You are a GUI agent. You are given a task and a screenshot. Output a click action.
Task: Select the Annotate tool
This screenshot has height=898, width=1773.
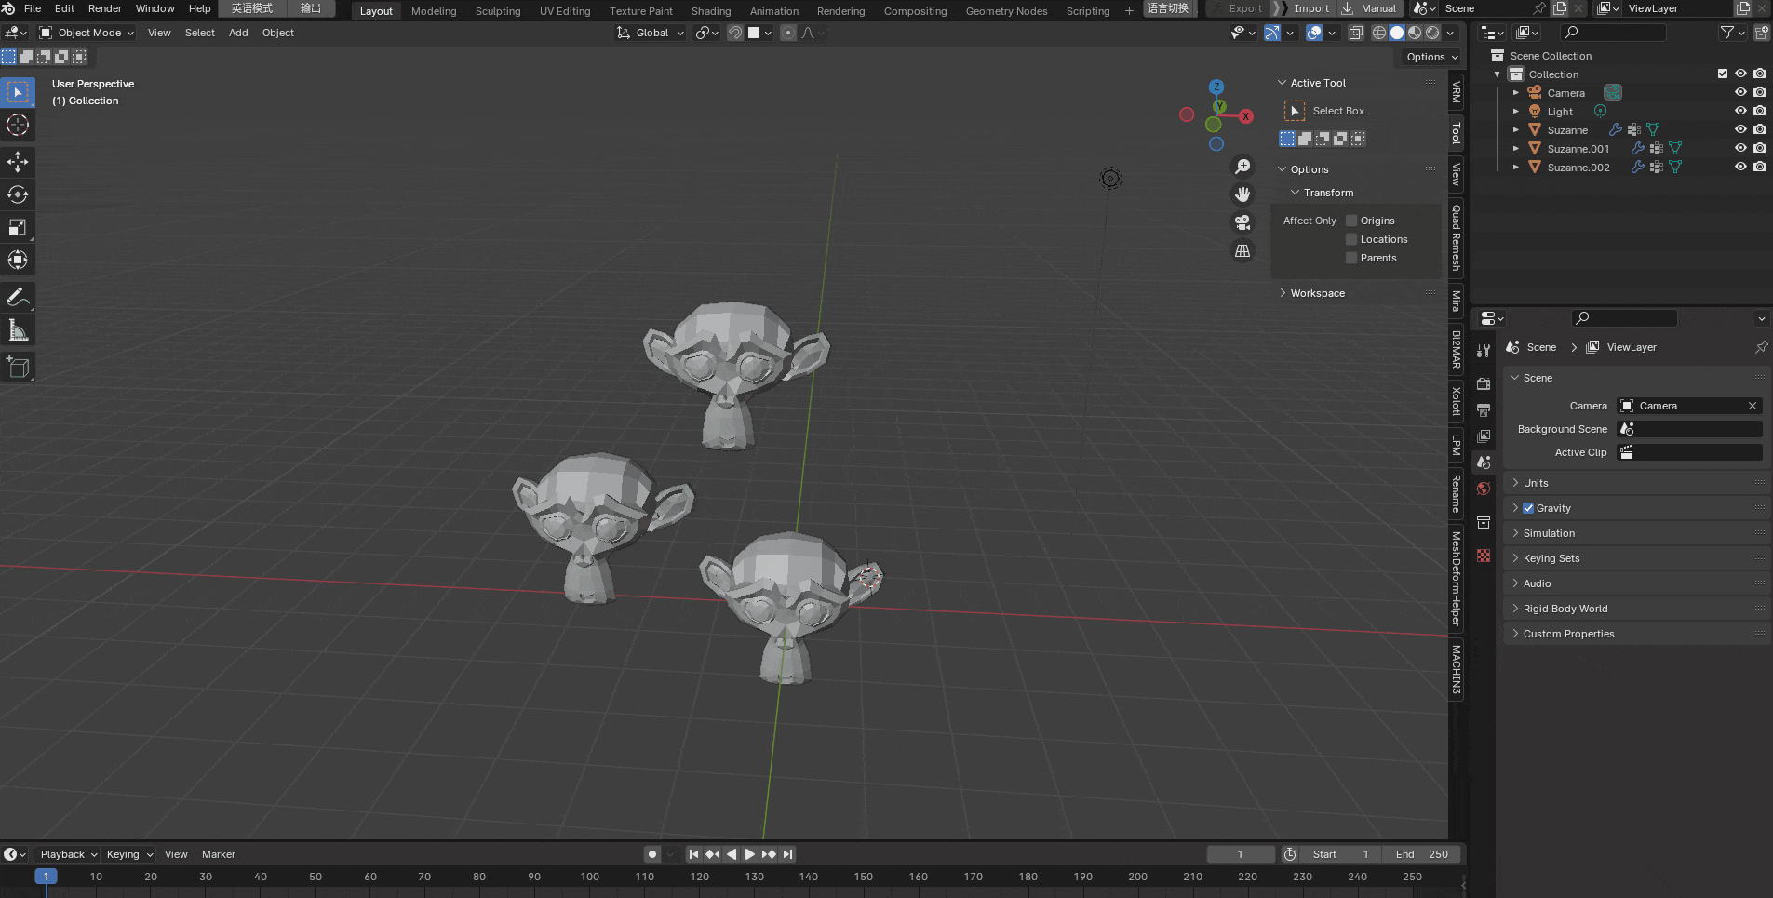click(18, 298)
